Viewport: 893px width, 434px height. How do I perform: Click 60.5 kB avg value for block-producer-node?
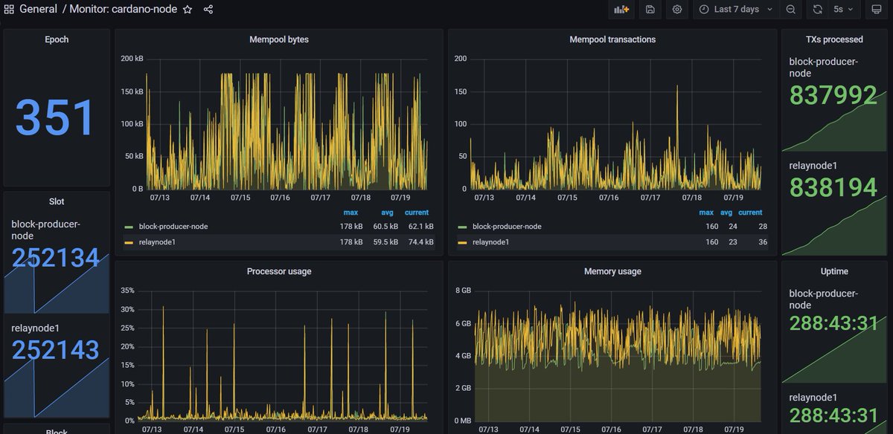coord(385,226)
